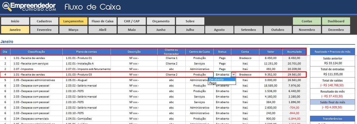
Task: Open the green Contas button
Action: [307, 21]
